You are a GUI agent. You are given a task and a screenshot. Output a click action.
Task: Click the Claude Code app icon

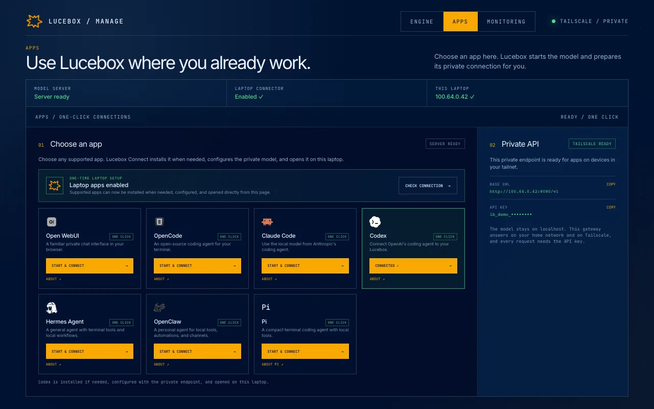point(267,221)
